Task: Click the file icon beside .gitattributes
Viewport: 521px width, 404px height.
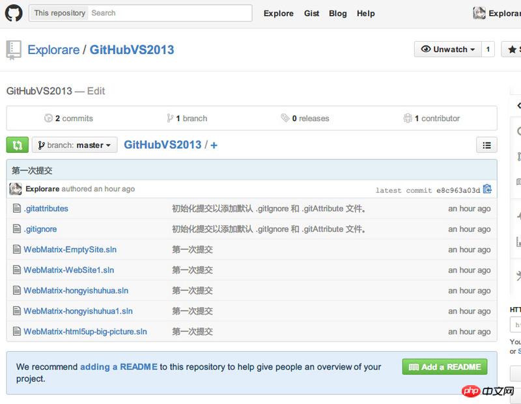Action: (x=17, y=208)
